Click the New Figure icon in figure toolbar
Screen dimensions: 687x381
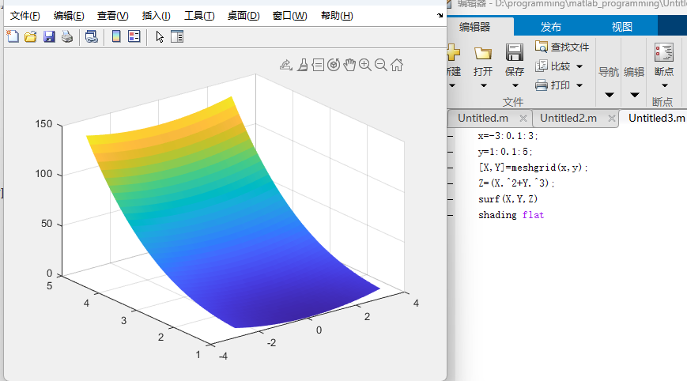13,36
